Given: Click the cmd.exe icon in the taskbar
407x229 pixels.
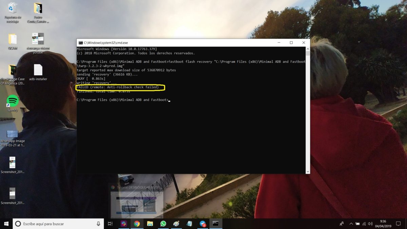Looking at the screenshot, I should click(216, 224).
